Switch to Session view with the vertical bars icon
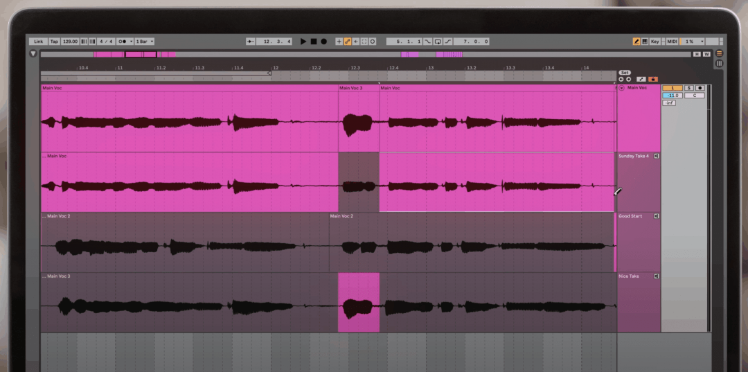The height and width of the screenshot is (372, 748). [719, 64]
